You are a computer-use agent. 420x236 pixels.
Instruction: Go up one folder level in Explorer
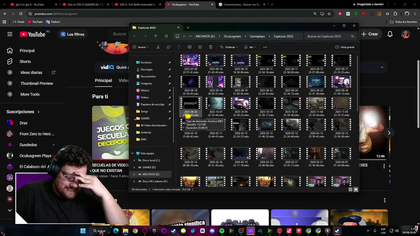coord(156,36)
